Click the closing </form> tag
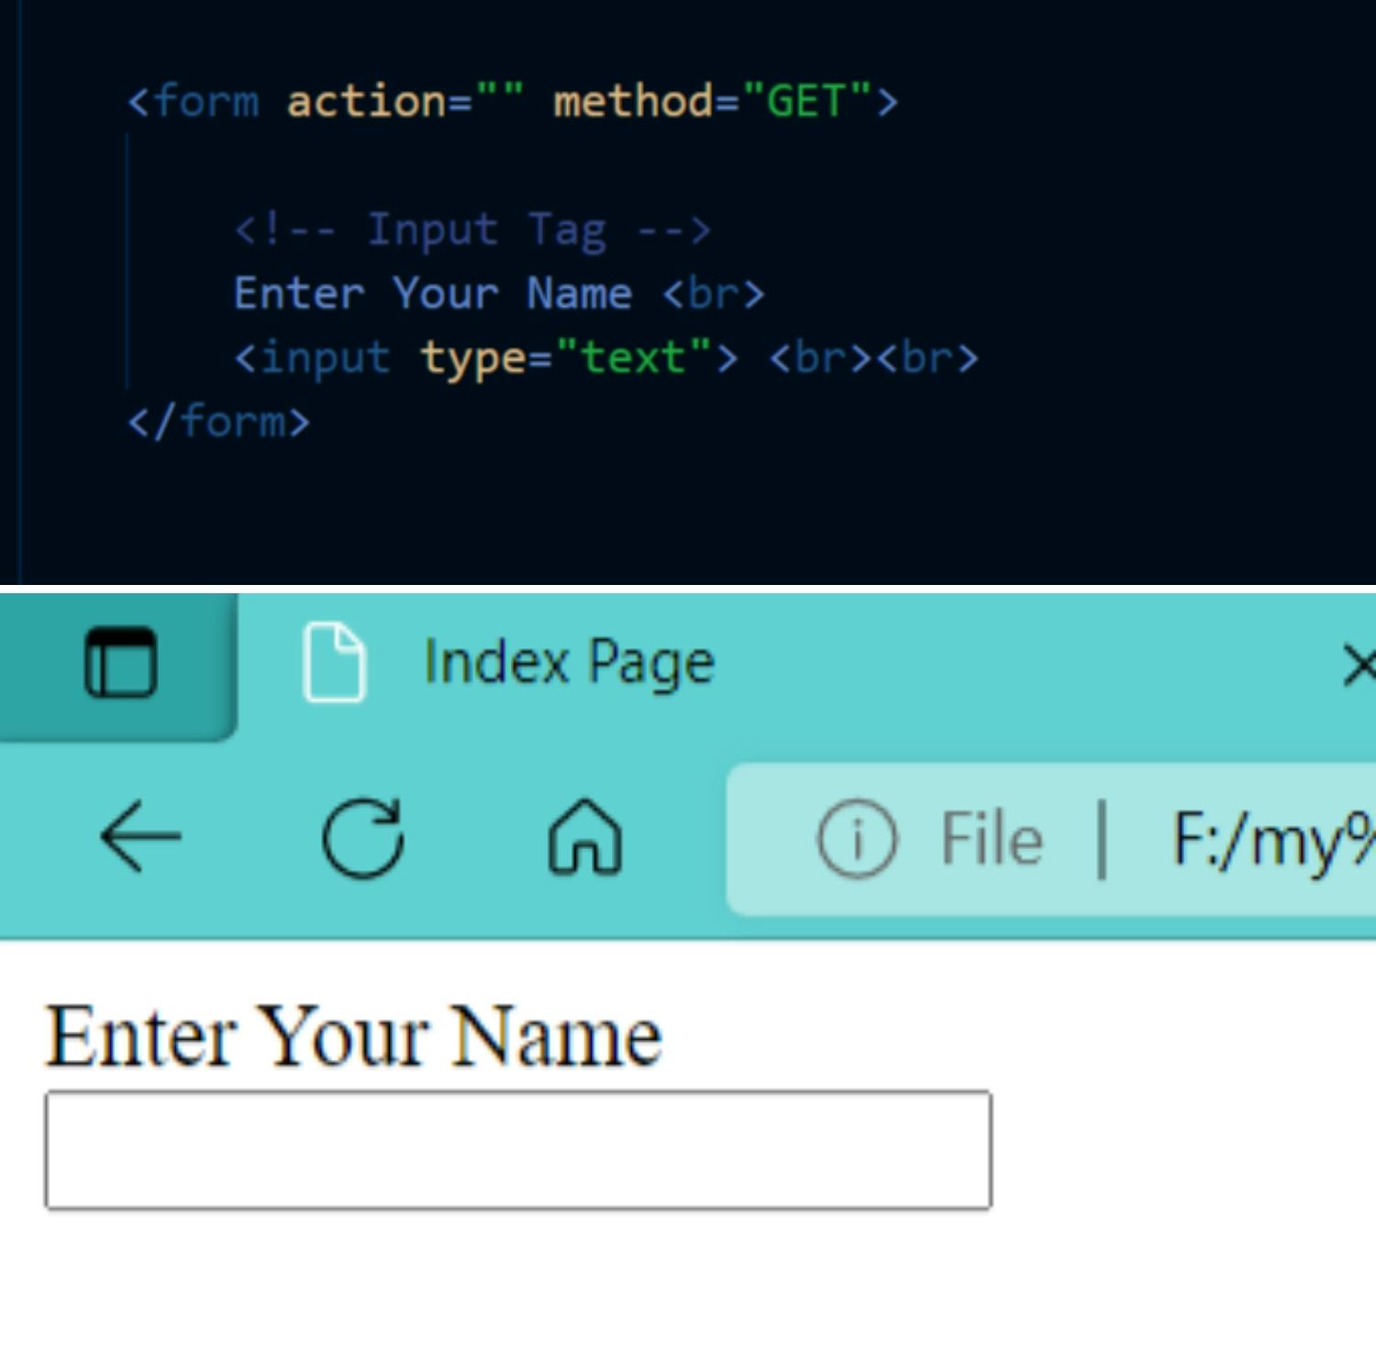1376x1368 pixels. pyautogui.click(x=219, y=422)
